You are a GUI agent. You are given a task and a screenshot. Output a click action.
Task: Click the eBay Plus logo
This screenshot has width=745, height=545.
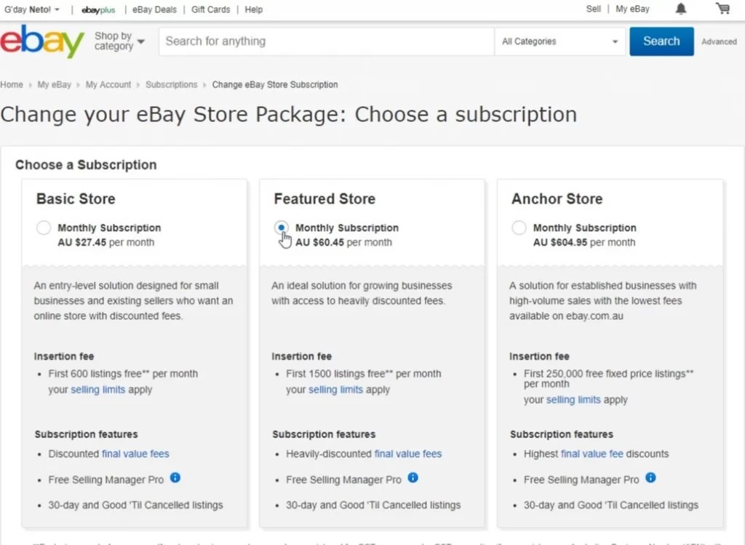(98, 9)
